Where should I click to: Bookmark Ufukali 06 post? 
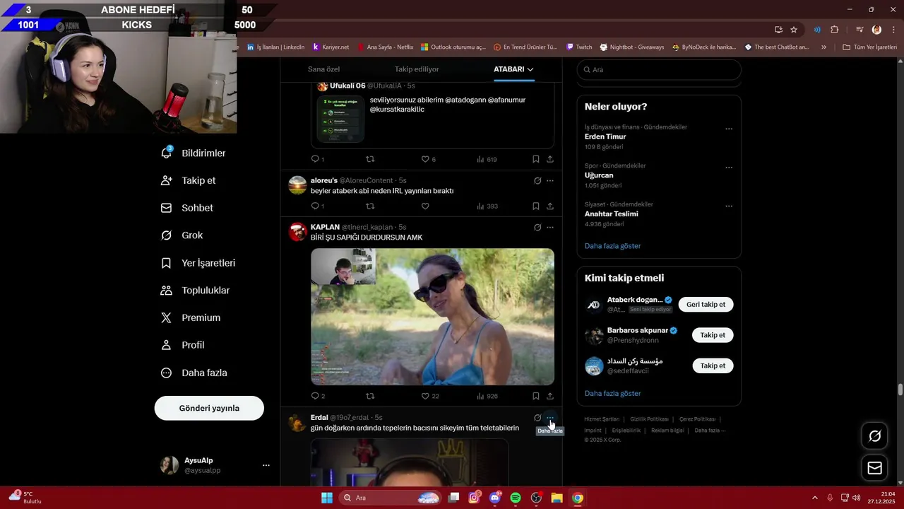536,159
